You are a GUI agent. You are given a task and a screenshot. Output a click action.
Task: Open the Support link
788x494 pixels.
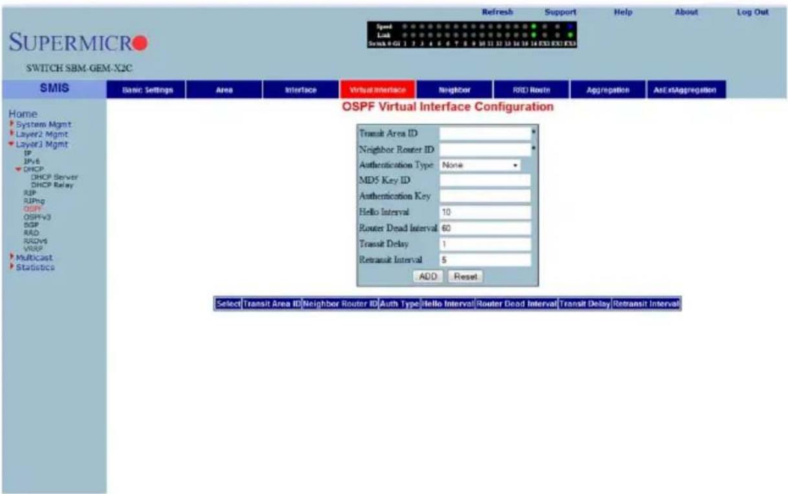tap(560, 12)
